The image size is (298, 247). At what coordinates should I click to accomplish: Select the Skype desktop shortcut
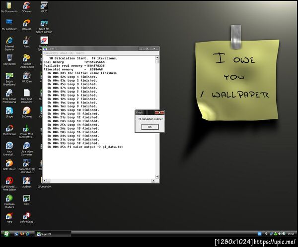9,112
